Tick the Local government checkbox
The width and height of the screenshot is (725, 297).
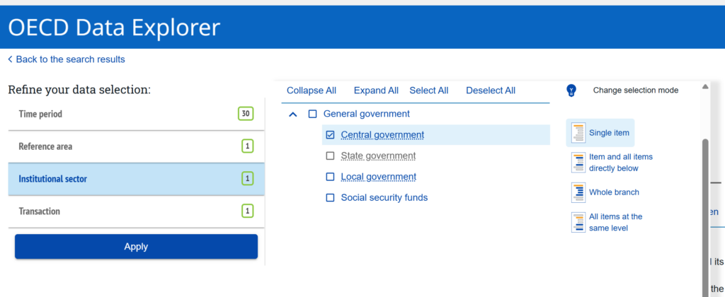click(330, 177)
